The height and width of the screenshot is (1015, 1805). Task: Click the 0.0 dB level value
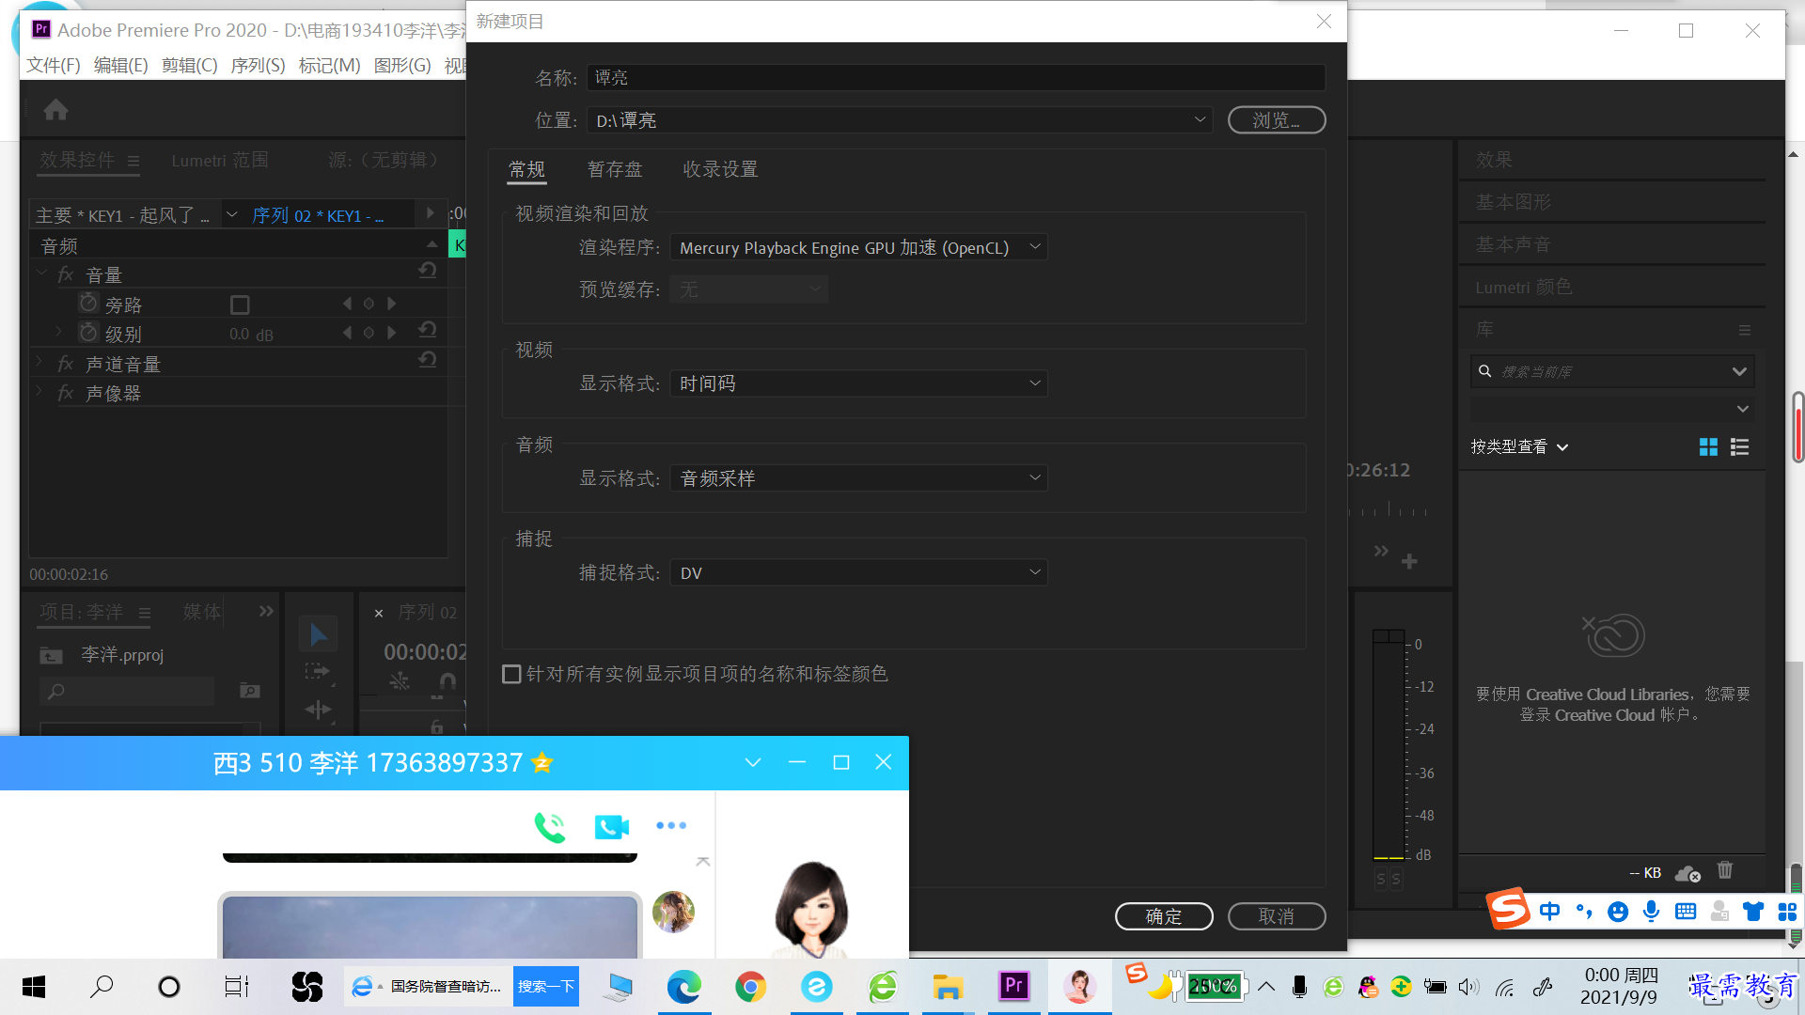(251, 335)
